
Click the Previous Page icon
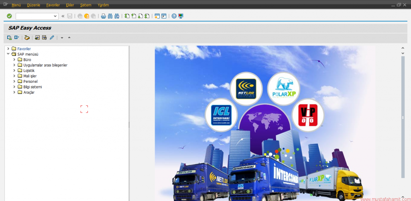134,16
